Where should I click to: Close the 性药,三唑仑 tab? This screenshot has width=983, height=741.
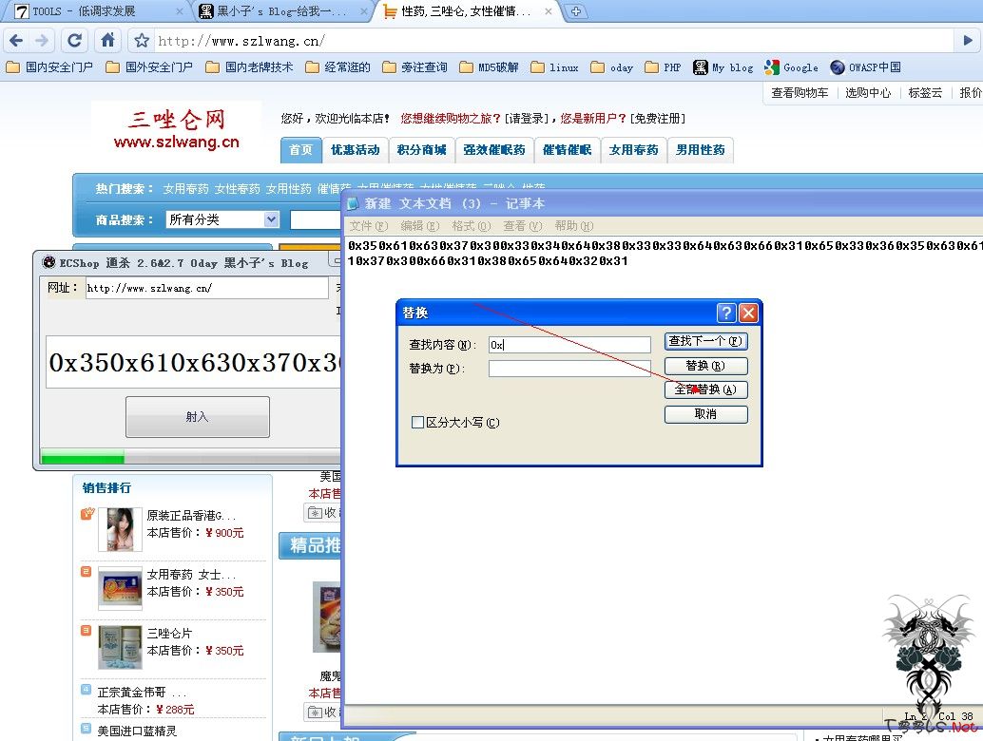[548, 11]
